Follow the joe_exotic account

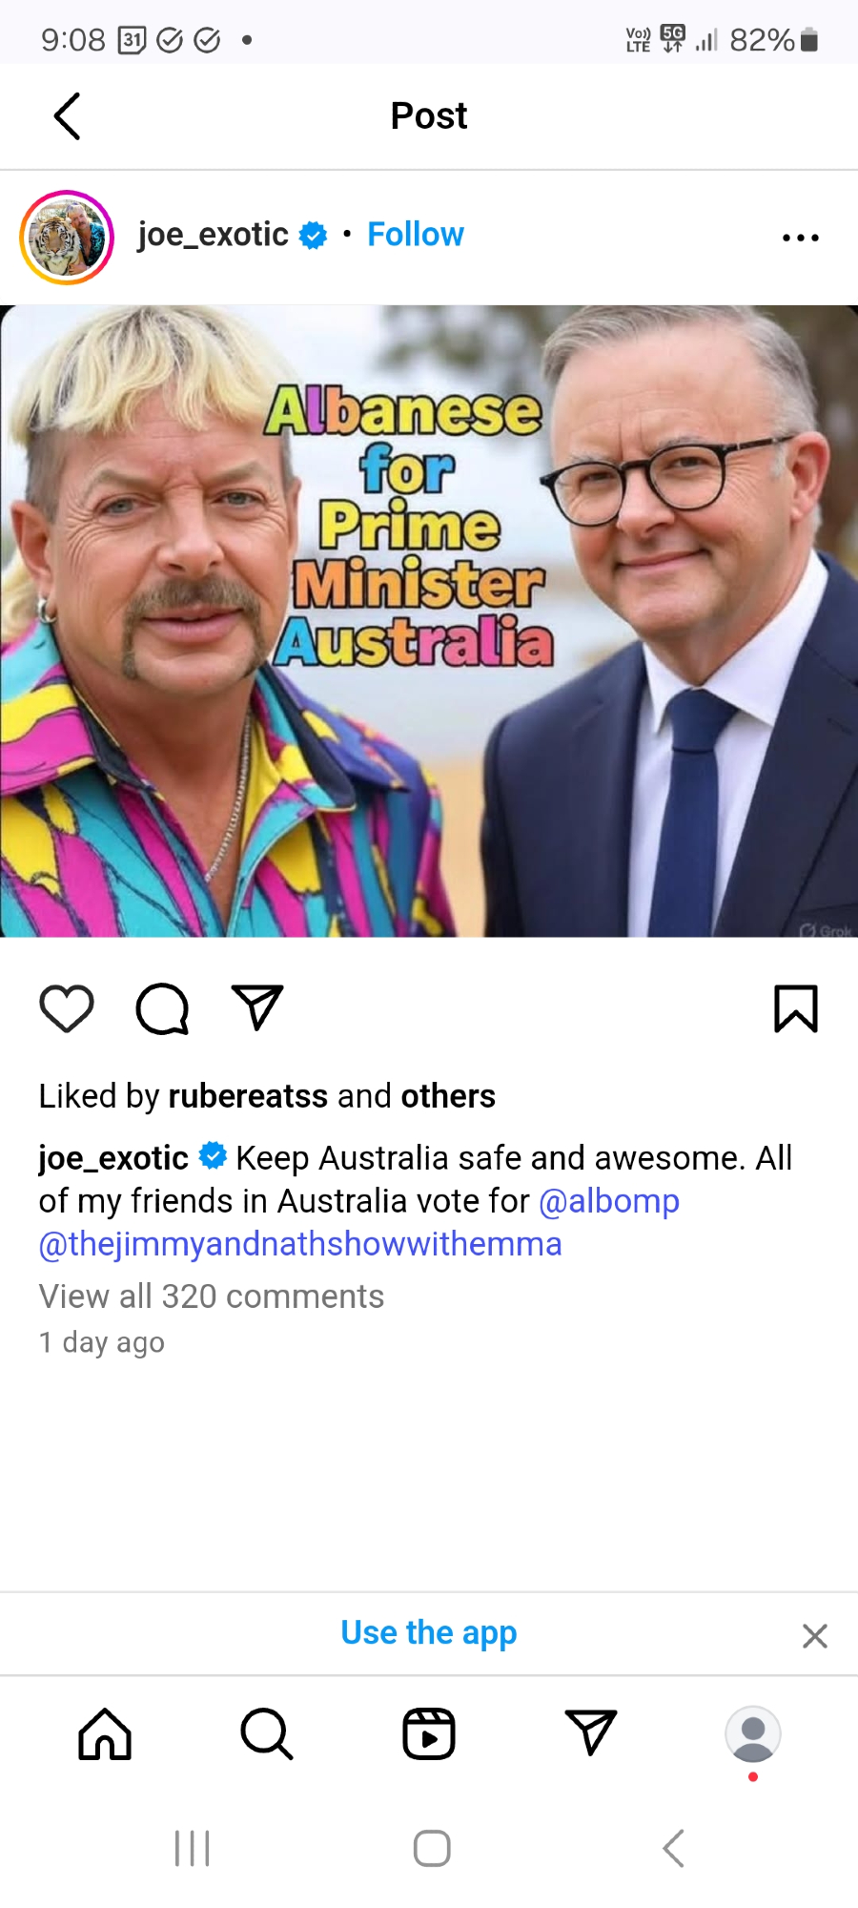(416, 235)
